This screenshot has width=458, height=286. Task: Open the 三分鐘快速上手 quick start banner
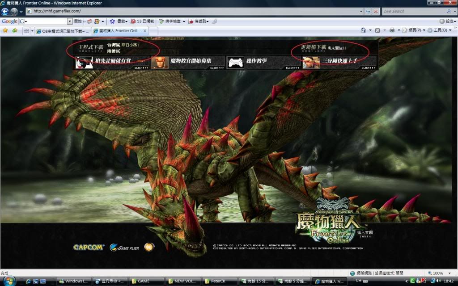(339, 63)
